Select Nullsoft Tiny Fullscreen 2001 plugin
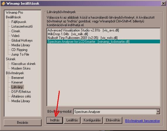This screenshot has width=167, height=131. click(x=104, y=38)
